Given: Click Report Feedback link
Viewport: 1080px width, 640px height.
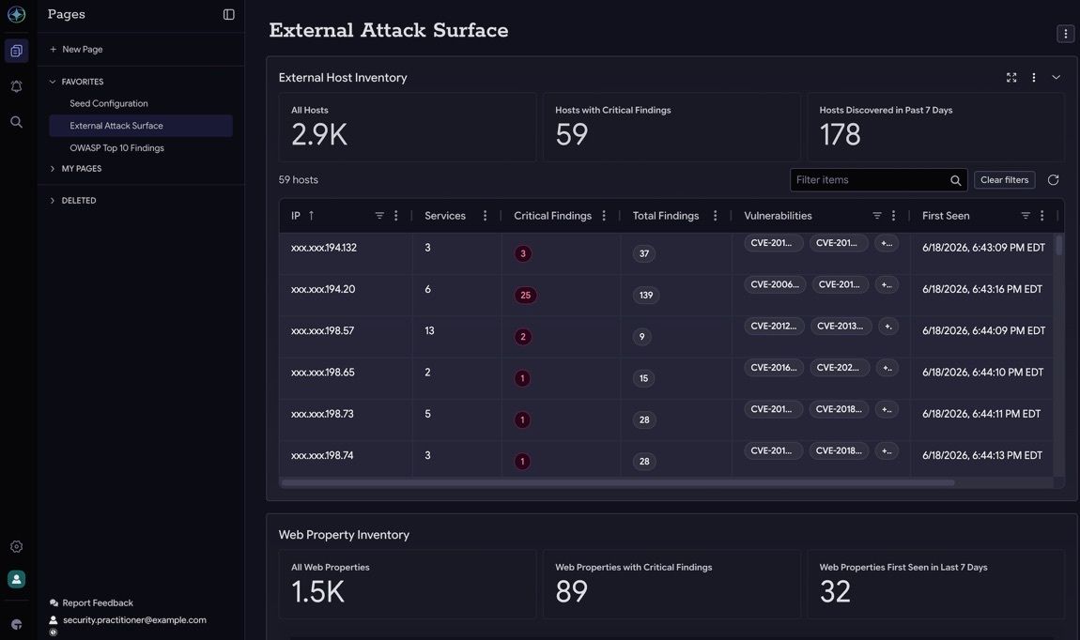Looking at the screenshot, I should pyautogui.click(x=92, y=603).
